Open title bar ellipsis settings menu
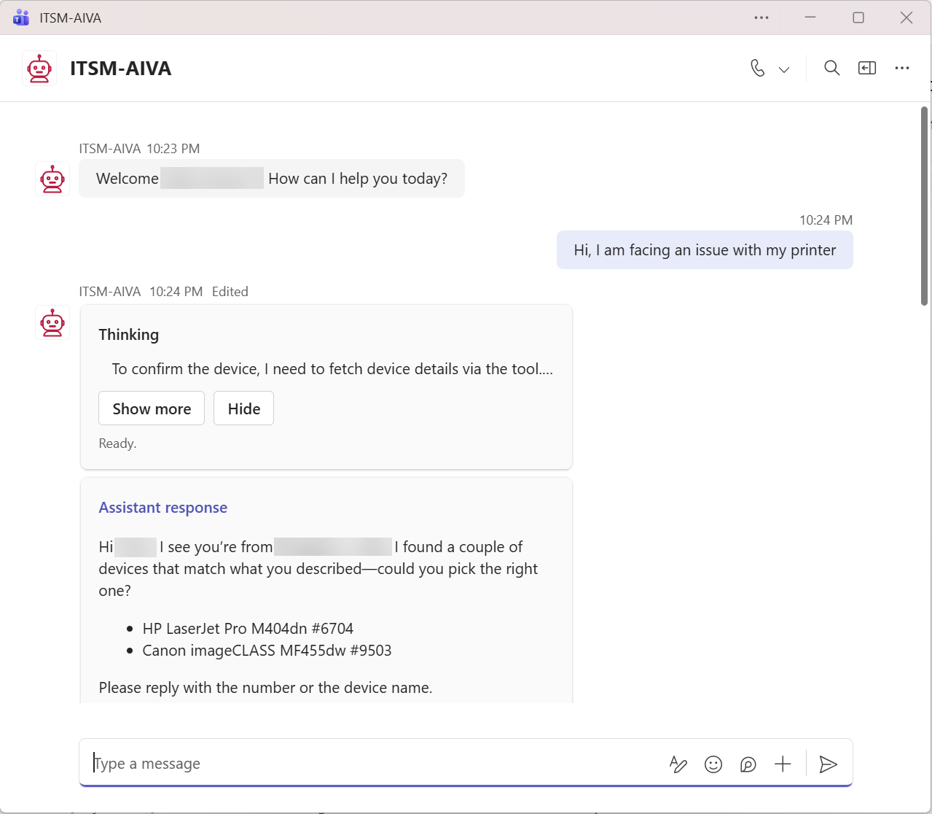The height and width of the screenshot is (814, 932). coord(761,18)
